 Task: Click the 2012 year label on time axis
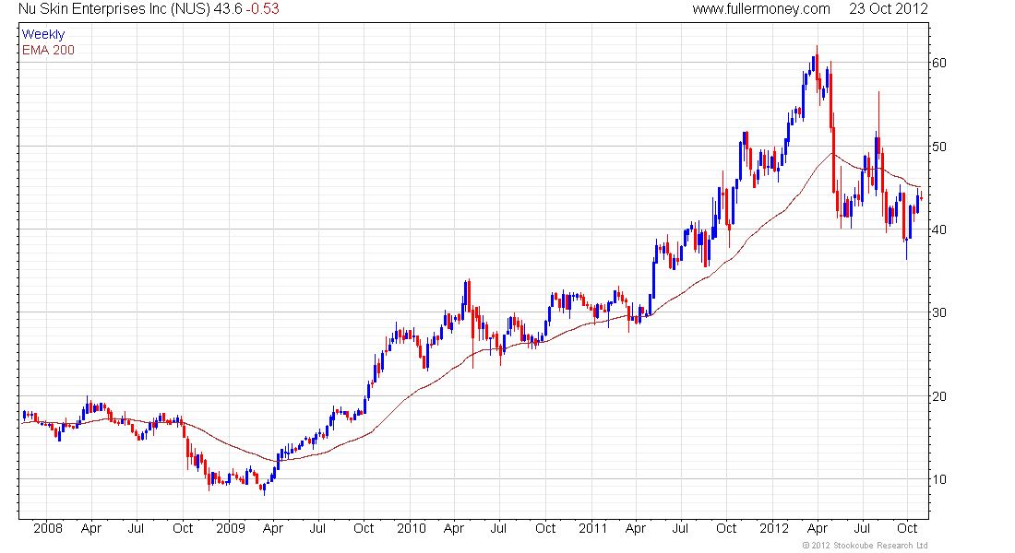[x=774, y=528]
